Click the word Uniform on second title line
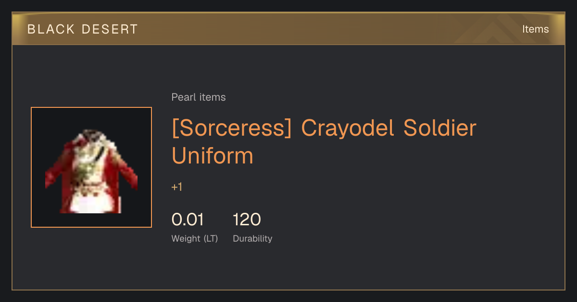 coord(212,156)
